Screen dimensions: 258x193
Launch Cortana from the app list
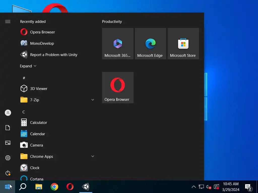click(57, 178)
